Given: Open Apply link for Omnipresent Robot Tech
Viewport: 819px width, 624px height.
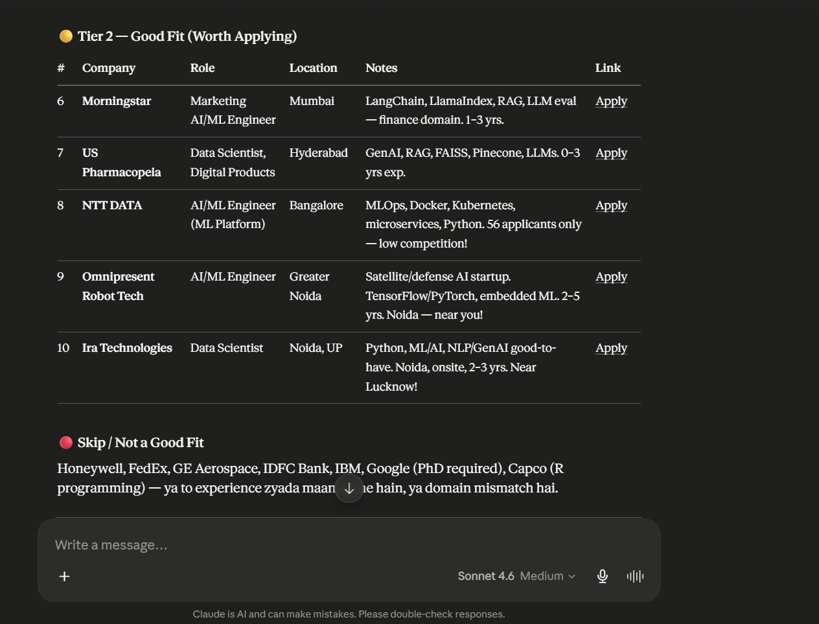Looking at the screenshot, I should [x=611, y=277].
